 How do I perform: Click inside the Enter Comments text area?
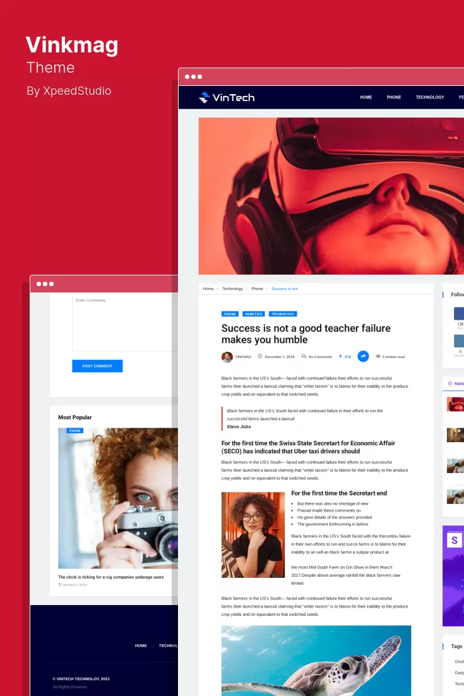coord(124,323)
